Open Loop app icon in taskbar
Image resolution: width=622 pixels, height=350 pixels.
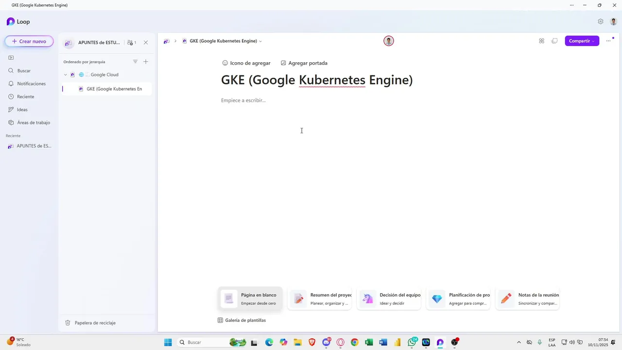[x=440, y=342]
